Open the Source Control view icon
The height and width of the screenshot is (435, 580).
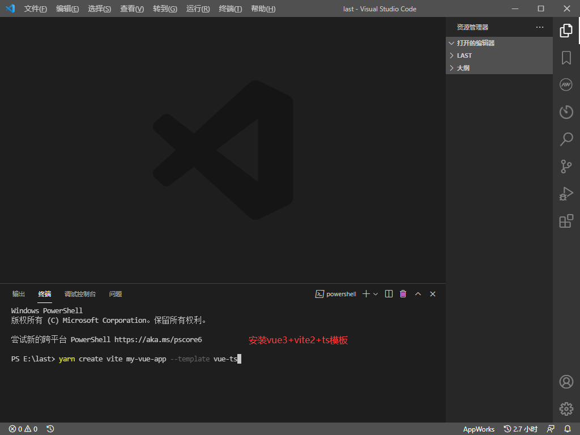click(x=566, y=167)
